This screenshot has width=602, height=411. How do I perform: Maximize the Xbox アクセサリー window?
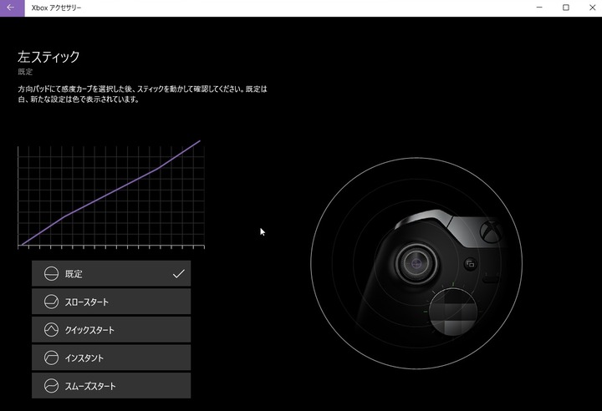[566, 8]
